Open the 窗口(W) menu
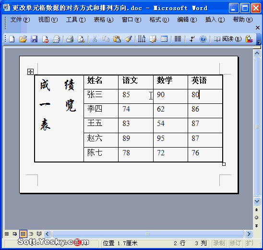Screen dimensions: 263x250 [131, 20]
